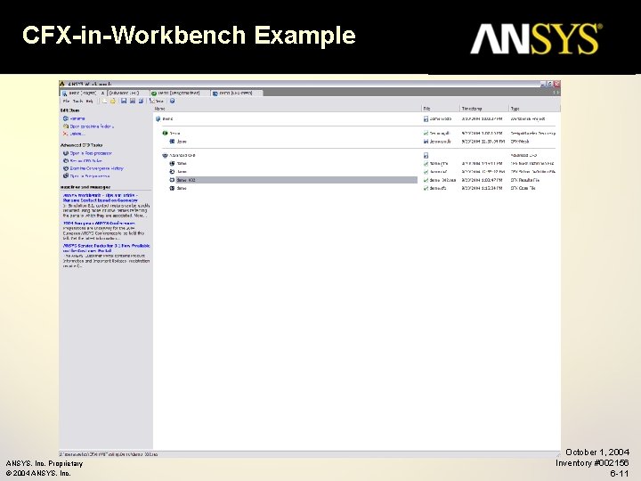Switch to the demo [DesignModeler] tab

pos(180,93)
